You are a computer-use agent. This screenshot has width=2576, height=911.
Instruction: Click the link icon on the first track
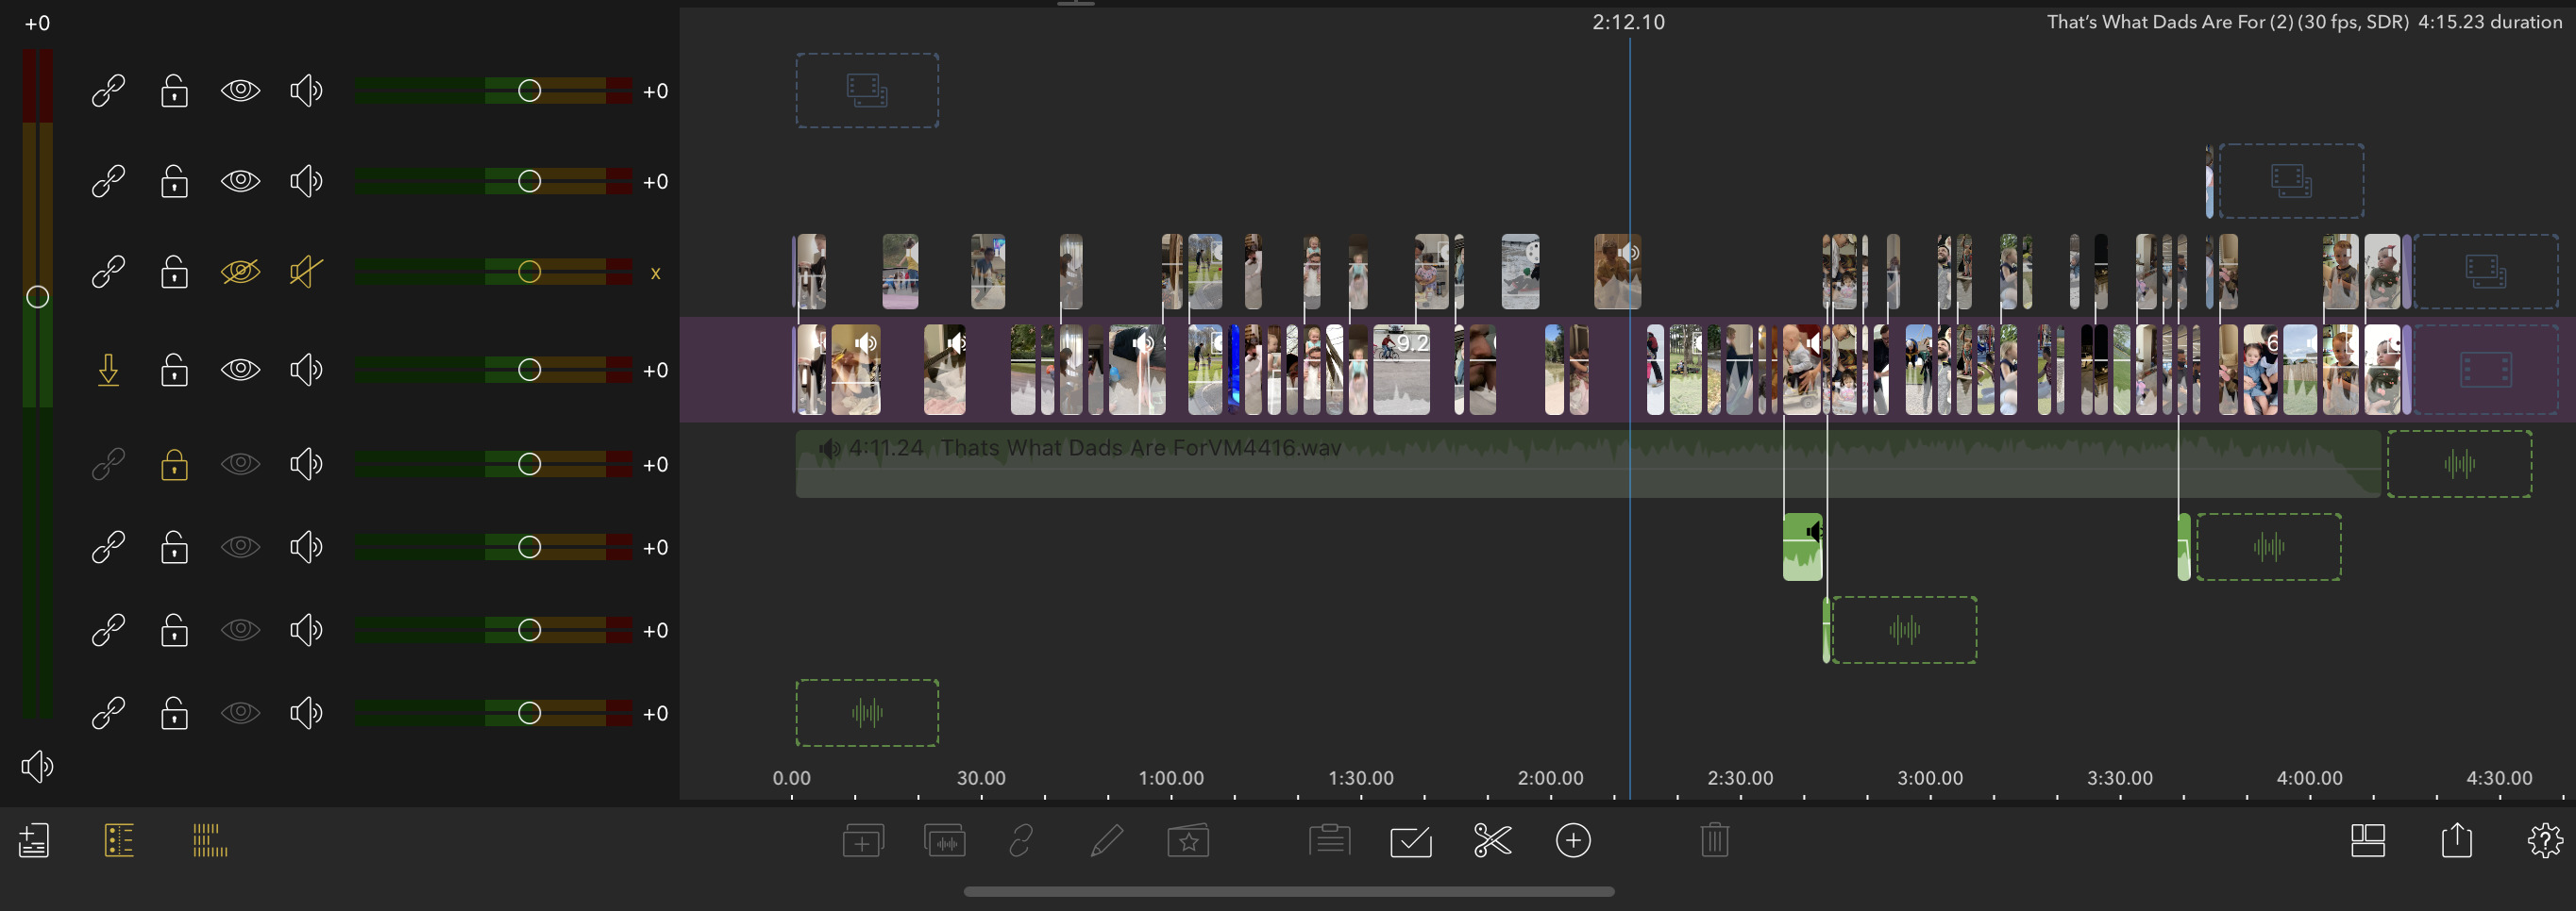tap(108, 91)
